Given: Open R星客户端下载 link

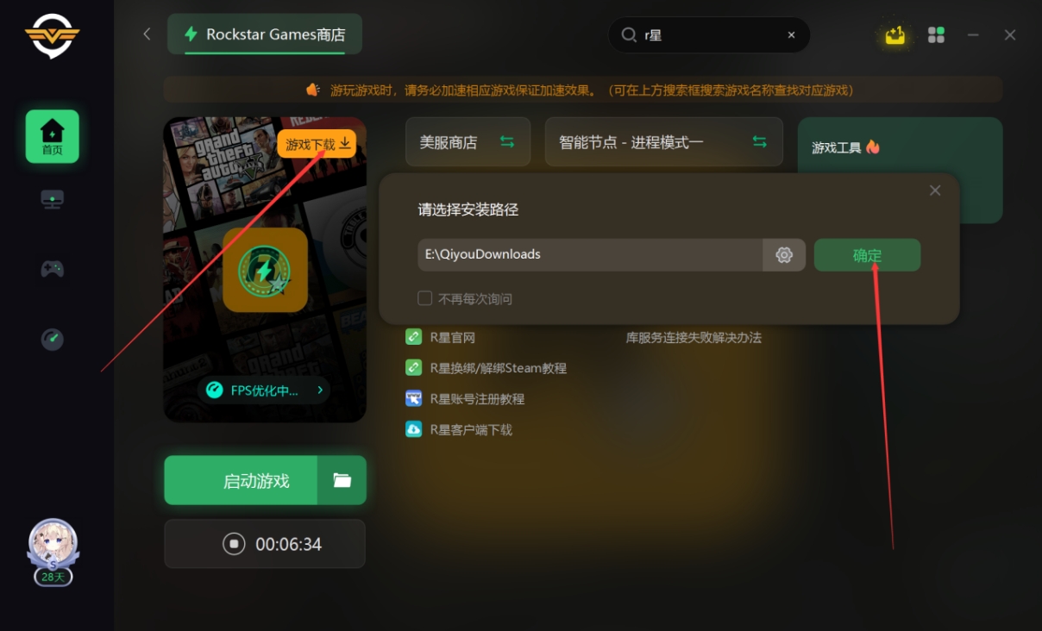Looking at the screenshot, I should pos(471,429).
